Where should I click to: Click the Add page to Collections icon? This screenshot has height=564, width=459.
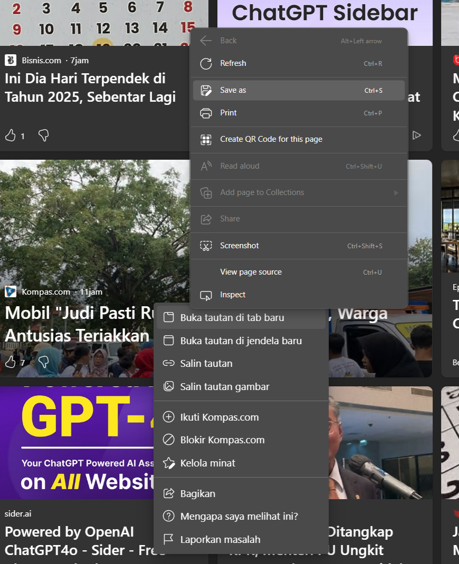coord(206,193)
